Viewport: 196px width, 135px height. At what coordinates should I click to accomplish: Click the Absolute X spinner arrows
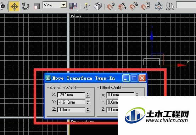(88, 95)
